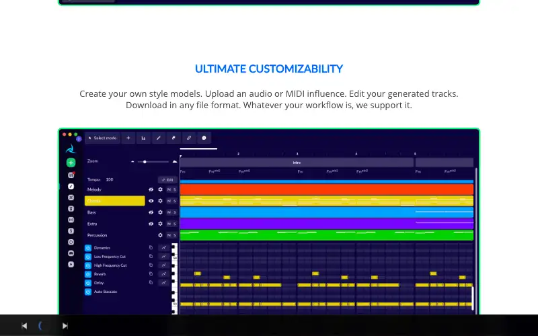Open Percussion track settings gear

(x=160, y=235)
